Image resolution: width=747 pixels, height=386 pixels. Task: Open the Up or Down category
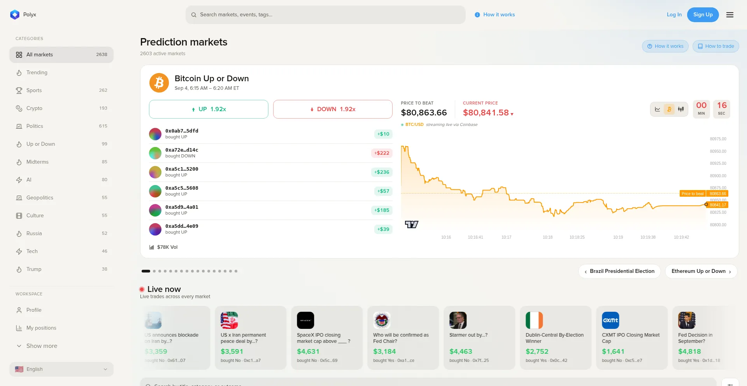pyautogui.click(x=61, y=144)
